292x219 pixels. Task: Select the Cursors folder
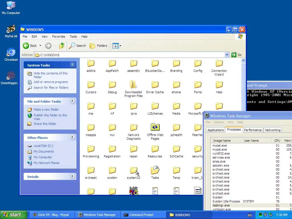pyautogui.click(x=91, y=88)
